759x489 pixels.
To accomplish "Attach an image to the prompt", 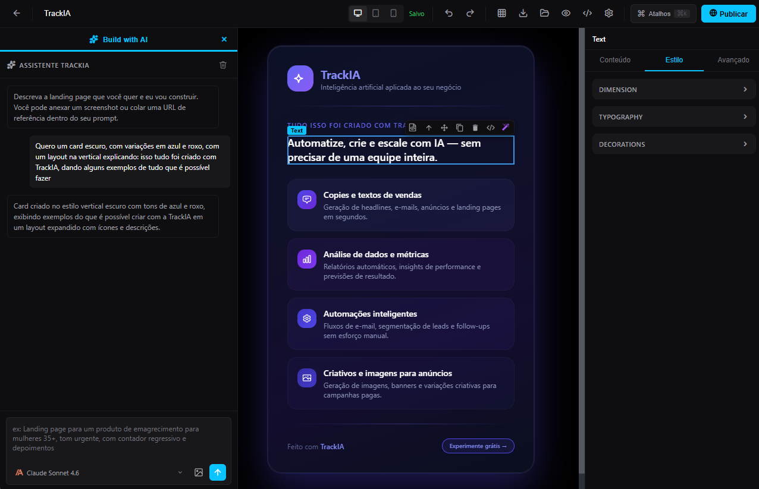I will [x=199, y=472].
